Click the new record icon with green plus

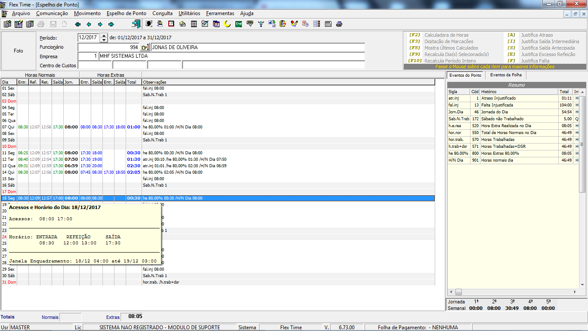tap(7, 24)
